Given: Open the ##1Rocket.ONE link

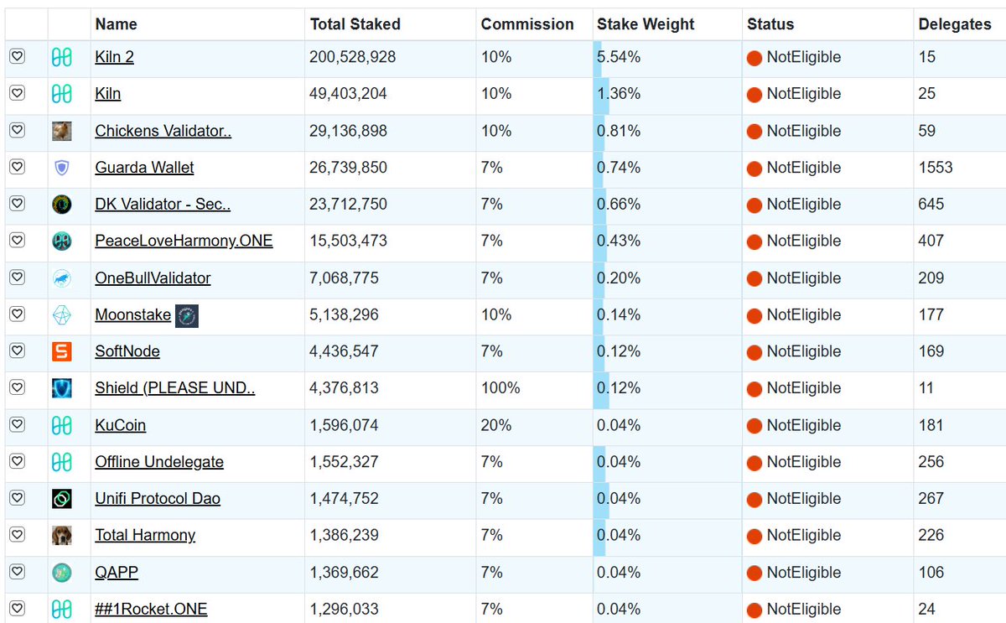Looking at the screenshot, I should [151, 609].
